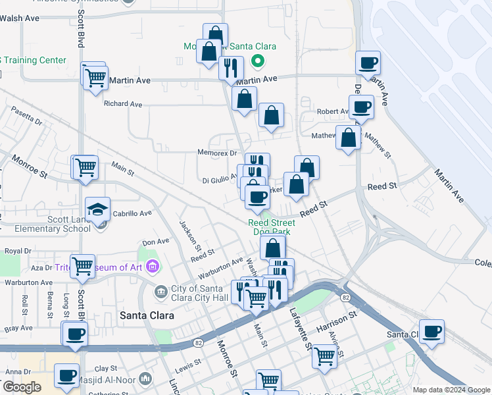Open the Google logo link

(22, 387)
